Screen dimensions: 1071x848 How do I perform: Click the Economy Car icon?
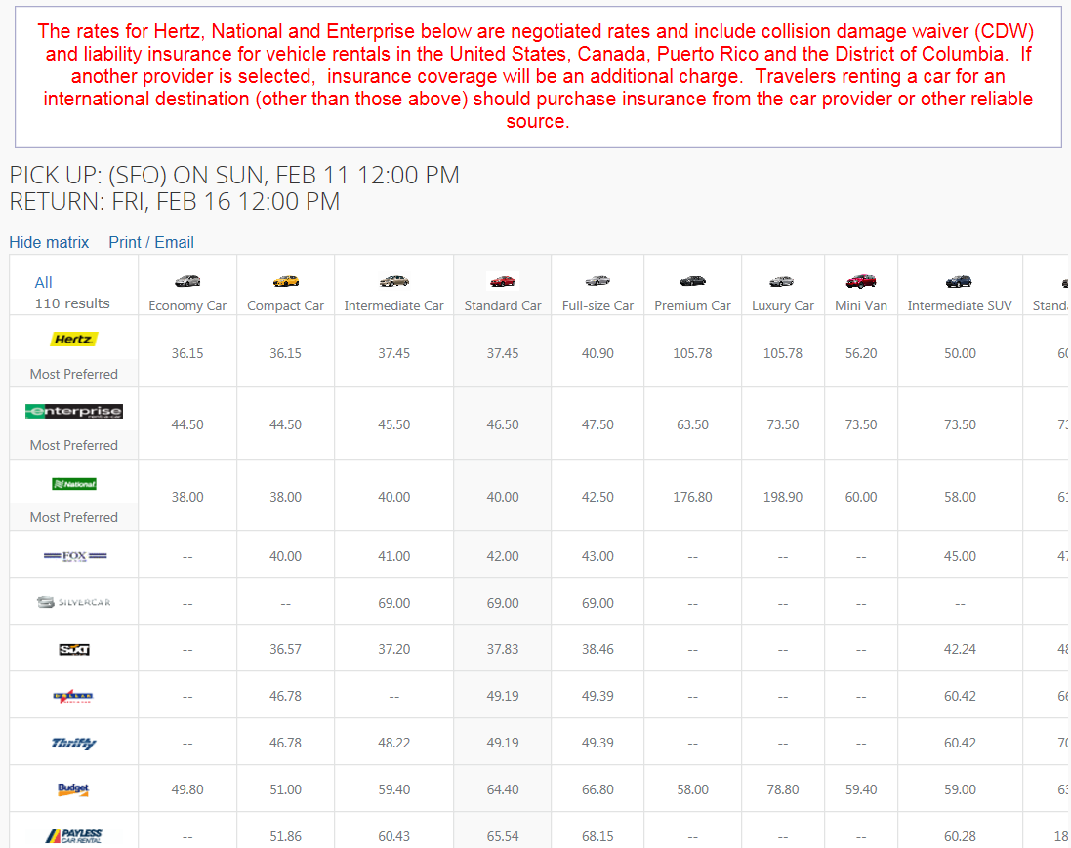[187, 281]
